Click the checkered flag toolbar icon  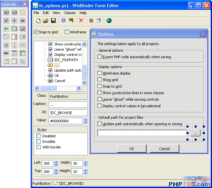click(x=71, y=21)
